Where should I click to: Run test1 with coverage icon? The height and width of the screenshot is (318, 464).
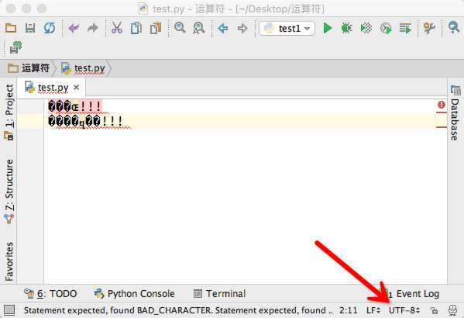tap(366, 28)
